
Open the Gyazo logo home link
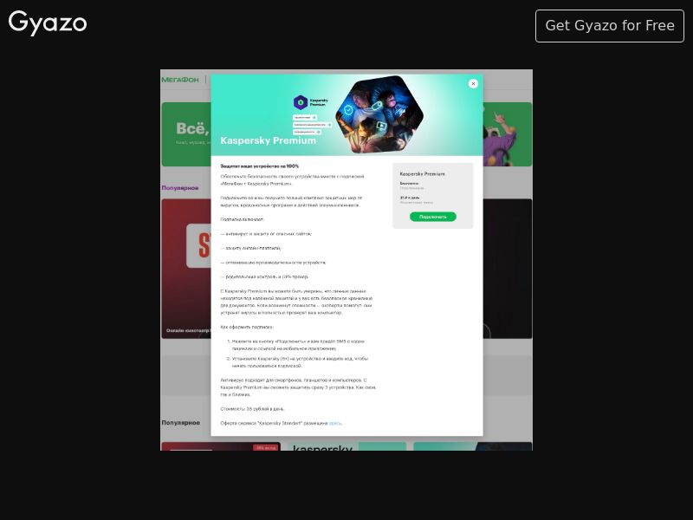[x=48, y=23]
